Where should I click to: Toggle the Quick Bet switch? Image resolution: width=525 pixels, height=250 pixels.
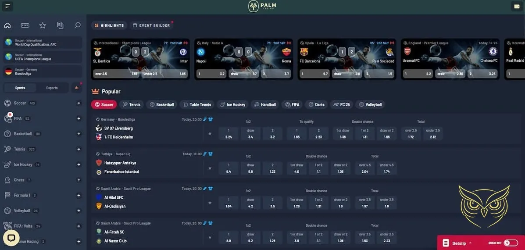(x=511, y=243)
